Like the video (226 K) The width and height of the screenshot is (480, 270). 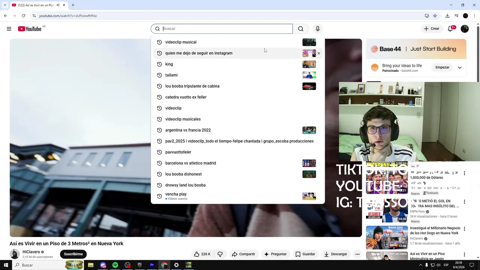coord(202,254)
